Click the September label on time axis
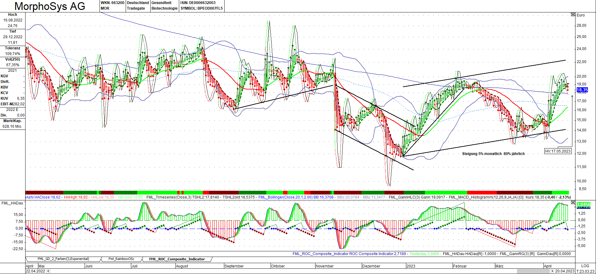The height and width of the screenshot is (274, 596). coord(234,266)
